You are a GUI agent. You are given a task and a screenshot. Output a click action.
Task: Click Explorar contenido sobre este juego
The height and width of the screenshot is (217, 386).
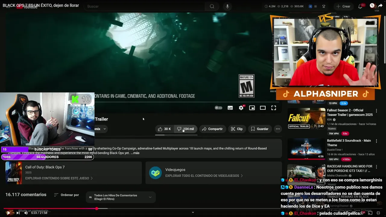pos(59,178)
